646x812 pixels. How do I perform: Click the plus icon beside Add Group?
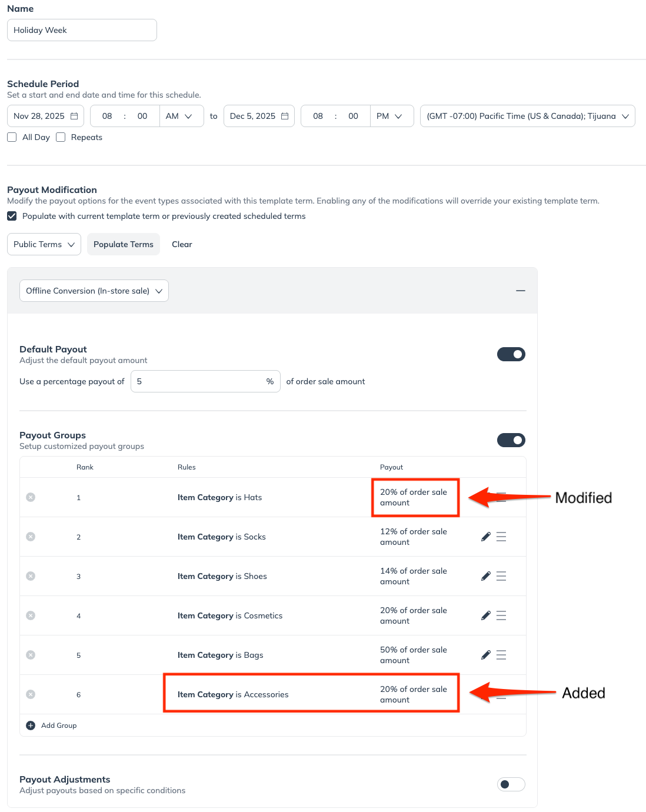[31, 726]
